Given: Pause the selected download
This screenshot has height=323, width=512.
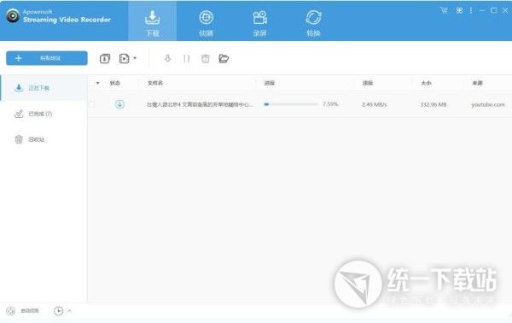Looking at the screenshot, I should pyautogui.click(x=186, y=58).
